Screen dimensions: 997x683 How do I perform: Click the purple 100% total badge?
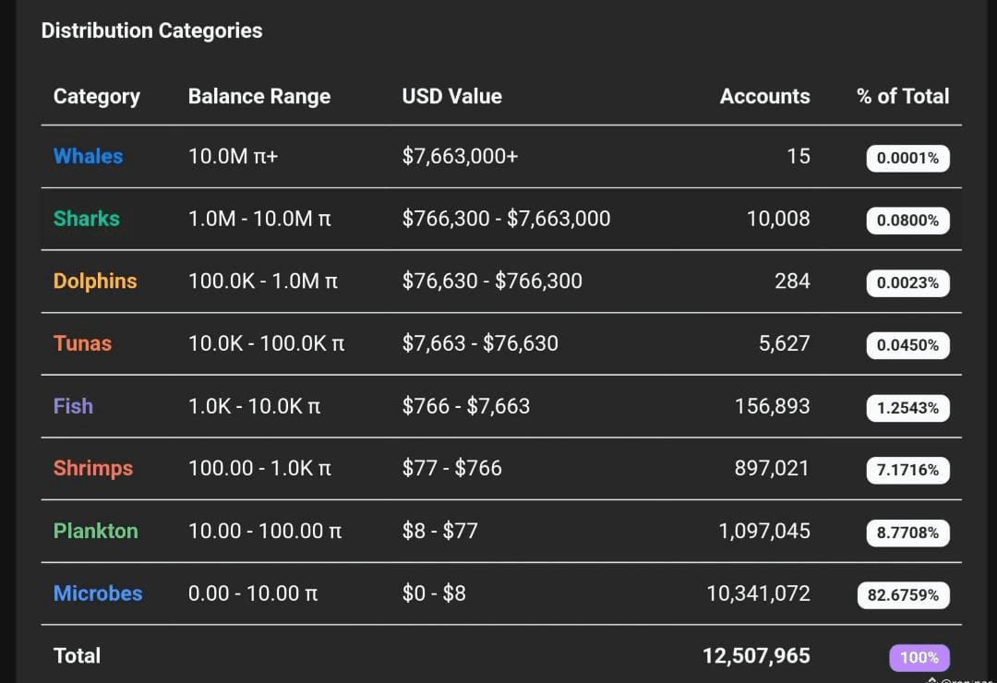click(919, 657)
